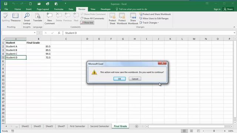The width and height of the screenshot is (237, 133).
Task: Close the Microsoft Excel dialog box
Action: pos(162,63)
